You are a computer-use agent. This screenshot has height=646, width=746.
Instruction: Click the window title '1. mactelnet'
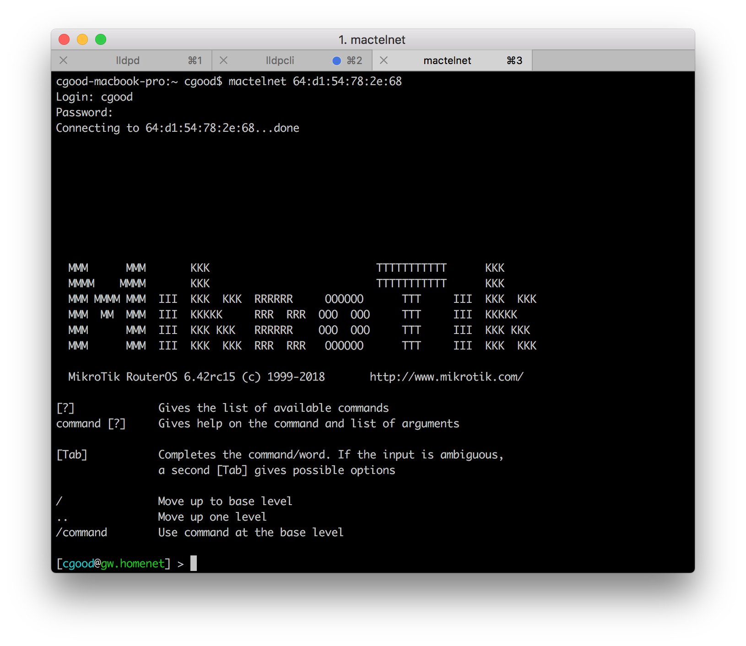372,40
